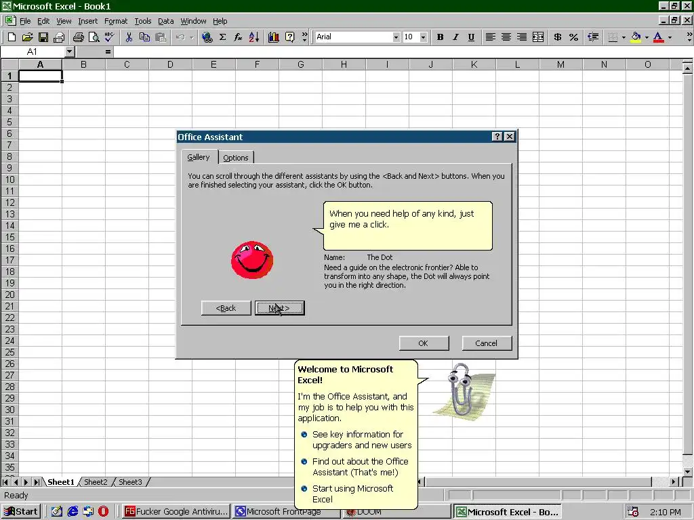Open the Name Box dropdown arrow
The height and width of the screenshot is (520, 694).
pos(69,51)
